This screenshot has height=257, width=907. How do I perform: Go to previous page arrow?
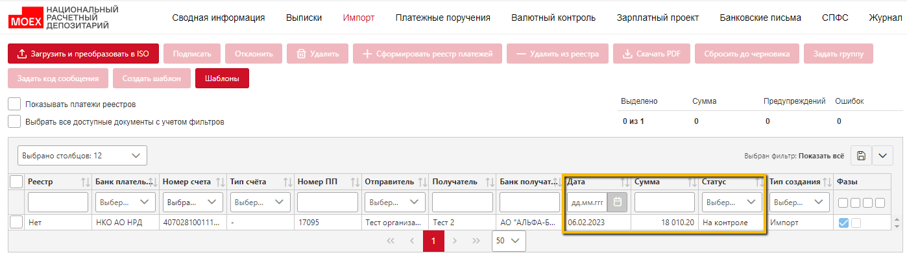[412, 241]
